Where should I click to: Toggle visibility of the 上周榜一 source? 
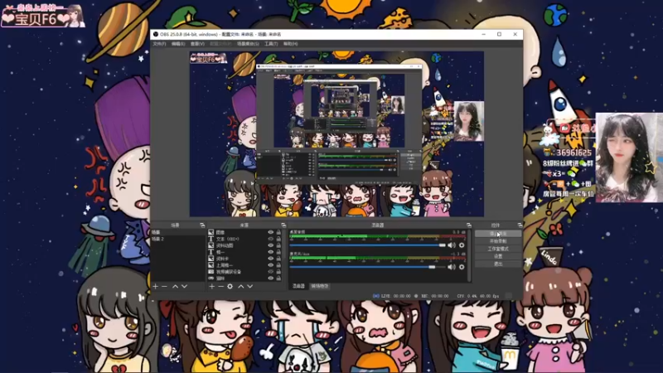click(x=271, y=265)
